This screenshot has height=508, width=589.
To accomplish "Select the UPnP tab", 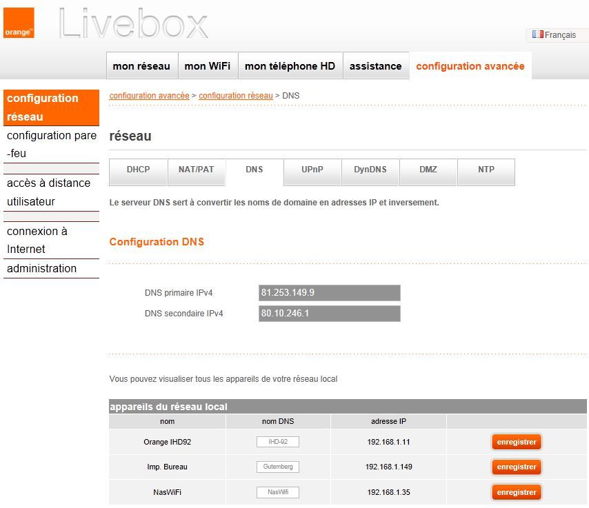I will pyautogui.click(x=312, y=170).
